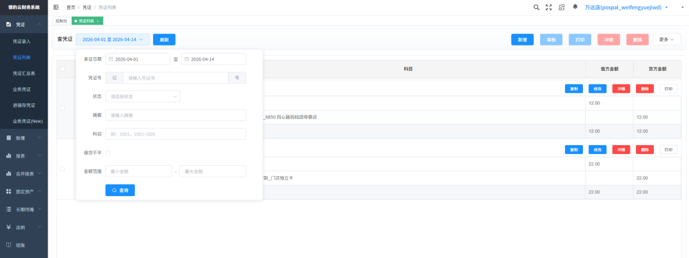Open the notification bell icon
This screenshot has width=689, height=258.
(575, 8)
